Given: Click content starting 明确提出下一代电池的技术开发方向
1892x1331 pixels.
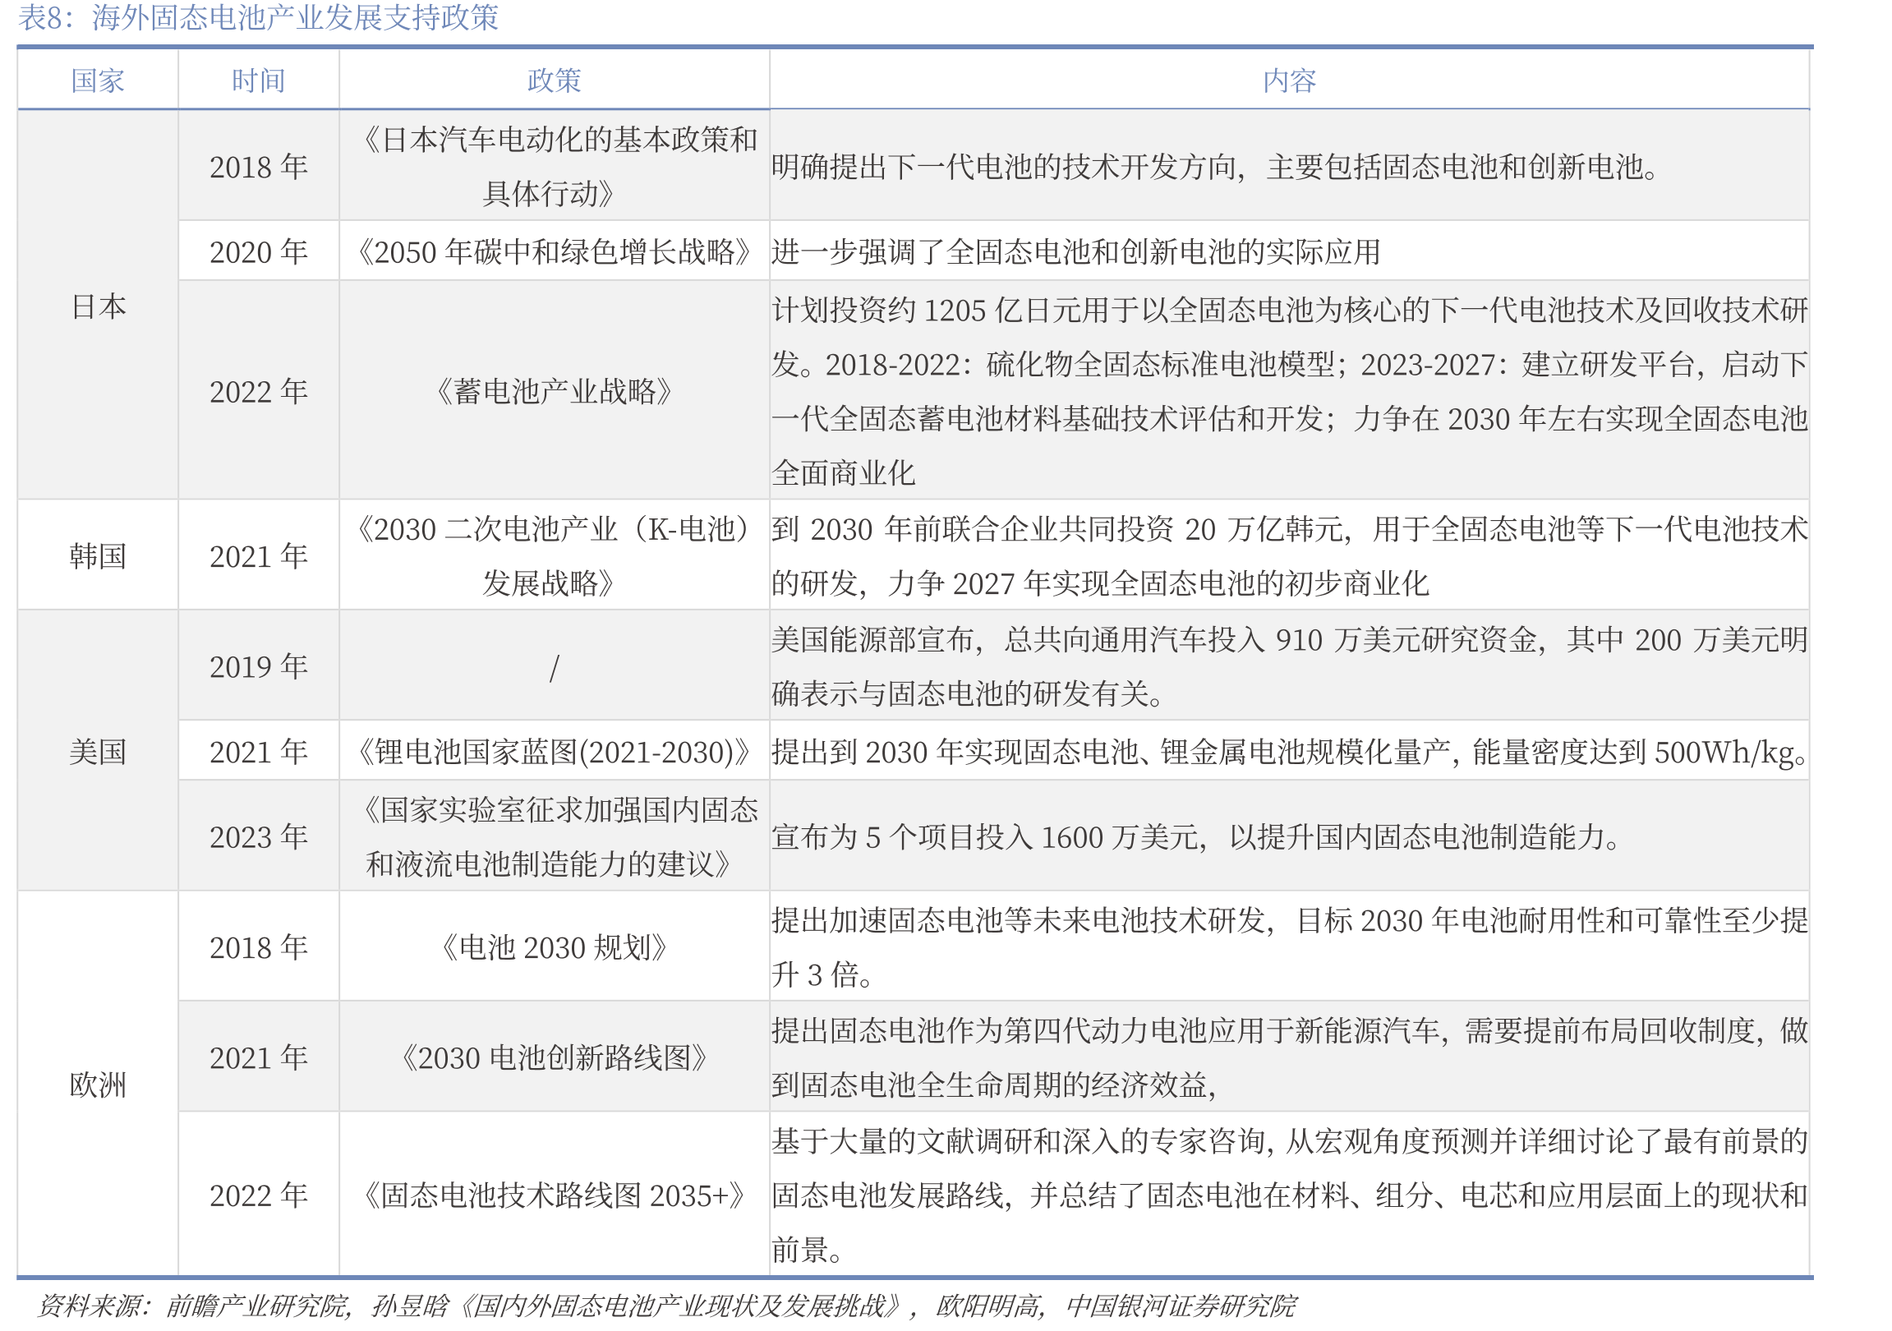Looking at the screenshot, I should tap(1215, 167).
